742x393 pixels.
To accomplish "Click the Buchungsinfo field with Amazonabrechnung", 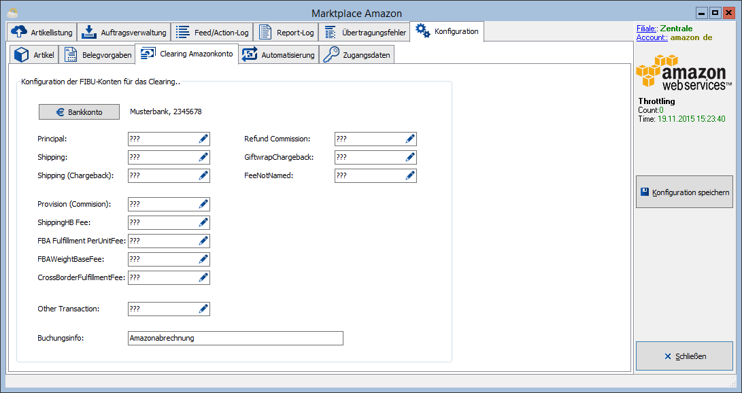I will pos(235,338).
